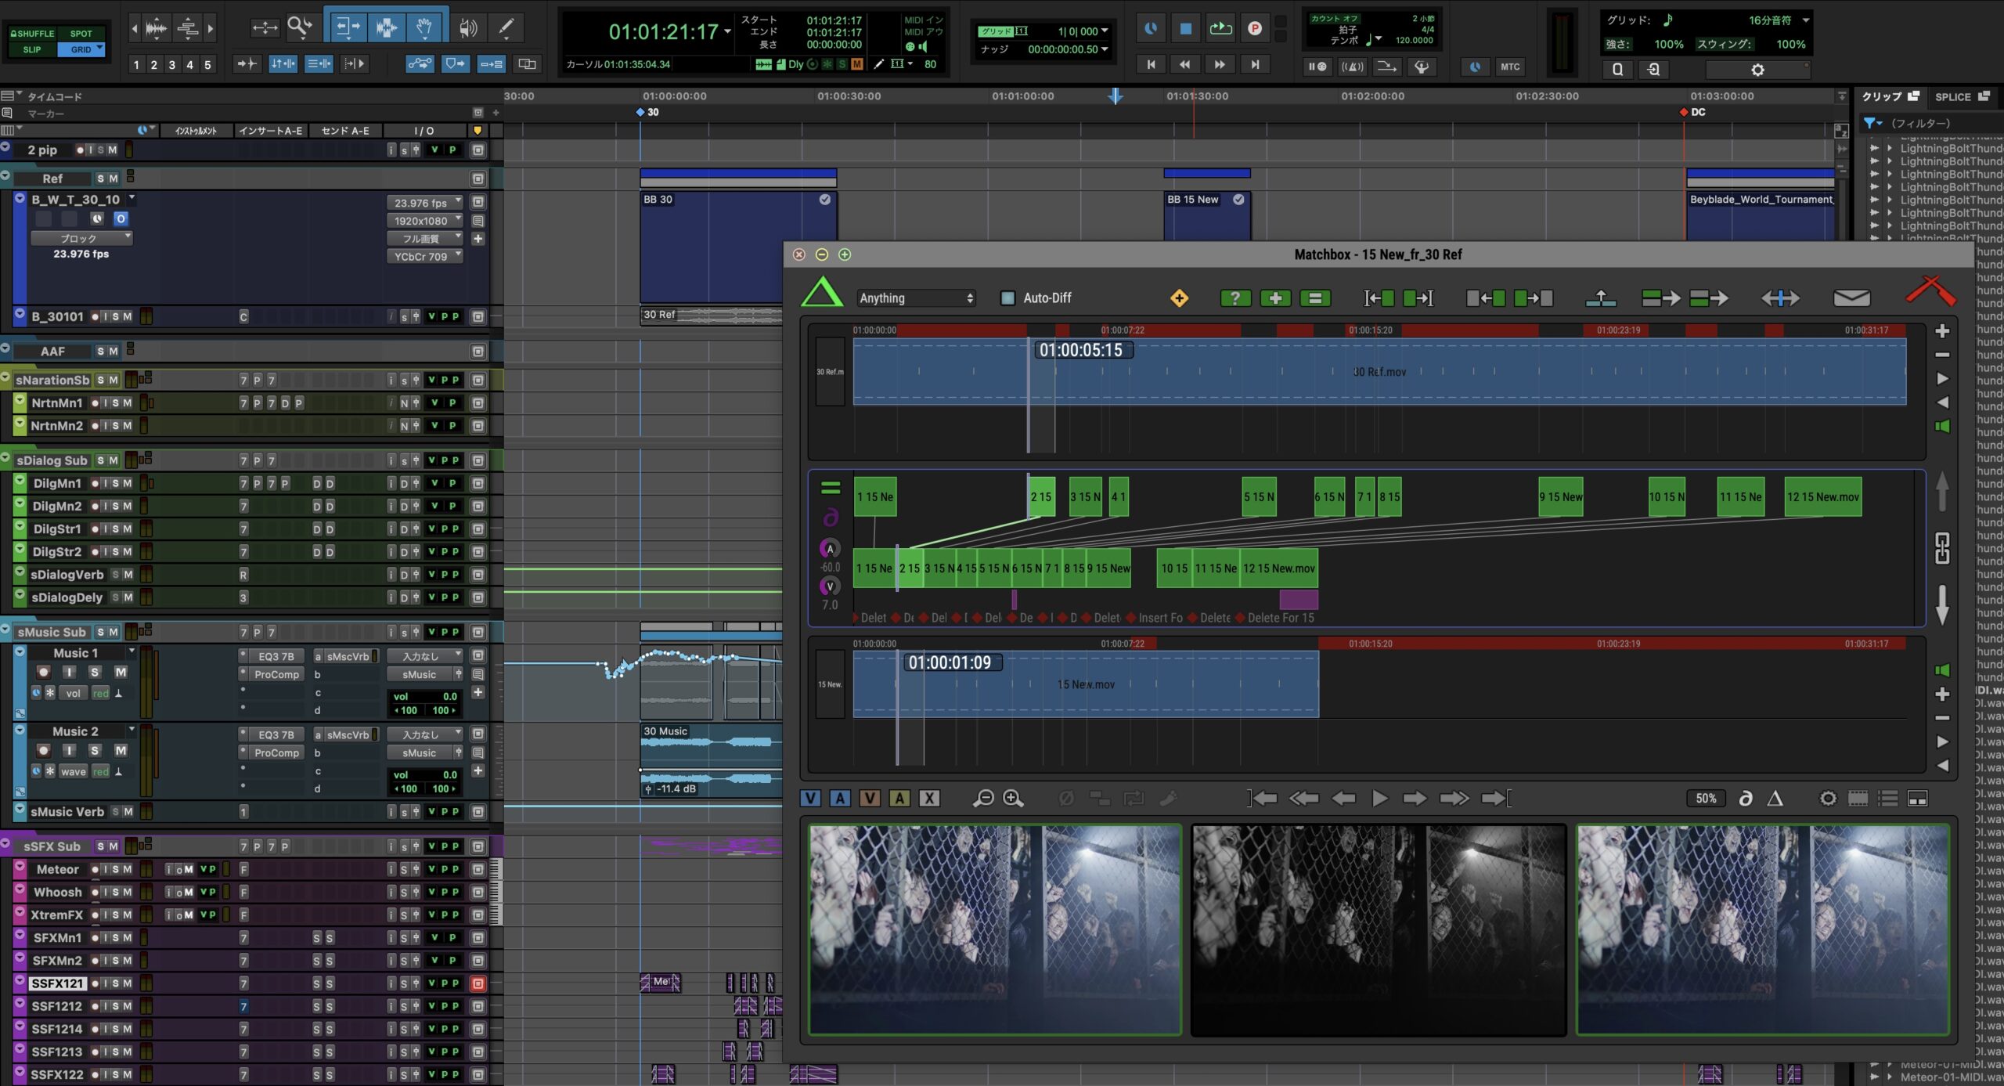2004x1086 pixels.
Task: Click the Matchbox delta triangle icon near 50%
Action: 1775,799
